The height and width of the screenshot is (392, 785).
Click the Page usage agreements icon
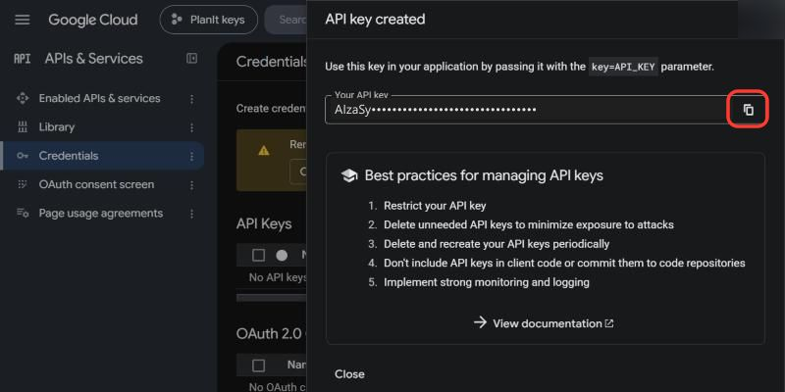[23, 213]
